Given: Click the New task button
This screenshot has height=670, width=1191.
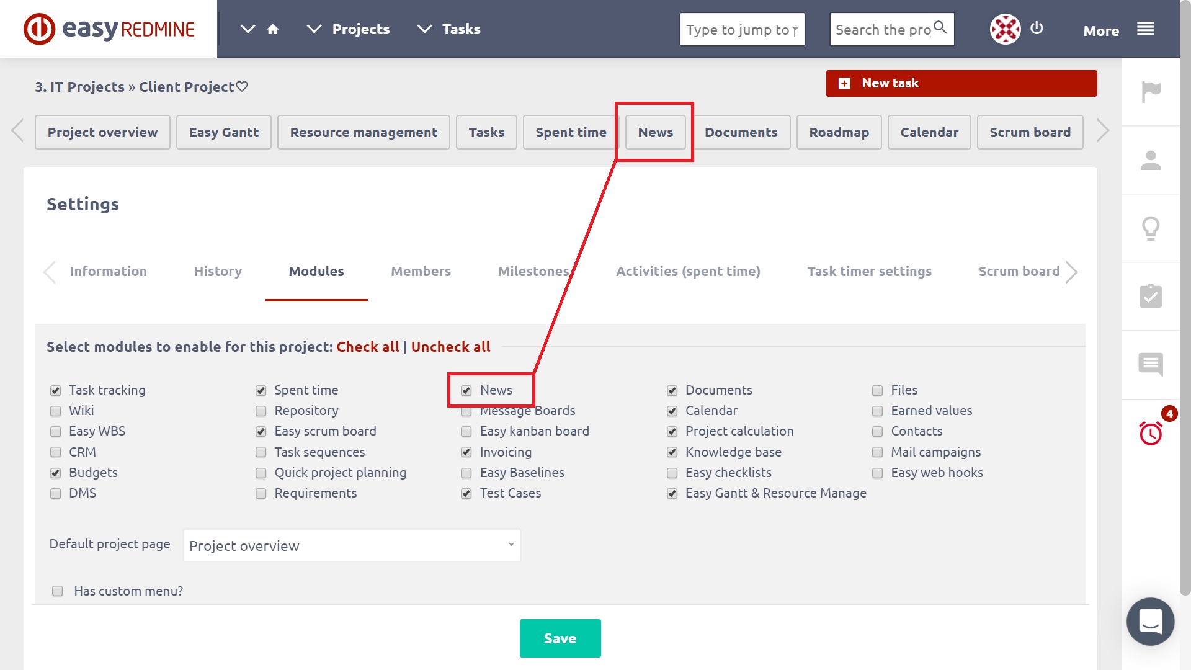Looking at the screenshot, I should click(x=961, y=83).
